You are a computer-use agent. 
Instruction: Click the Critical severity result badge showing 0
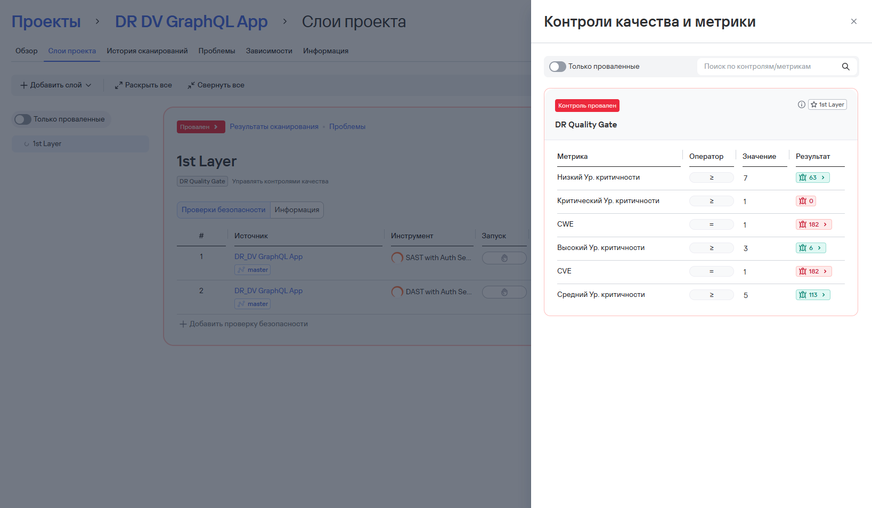tap(806, 201)
